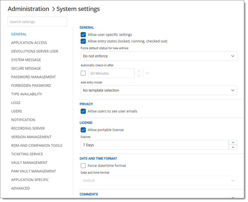Open the Password Management settings section
The width and height of the screenshot is (248, 202).
point(33,77)
